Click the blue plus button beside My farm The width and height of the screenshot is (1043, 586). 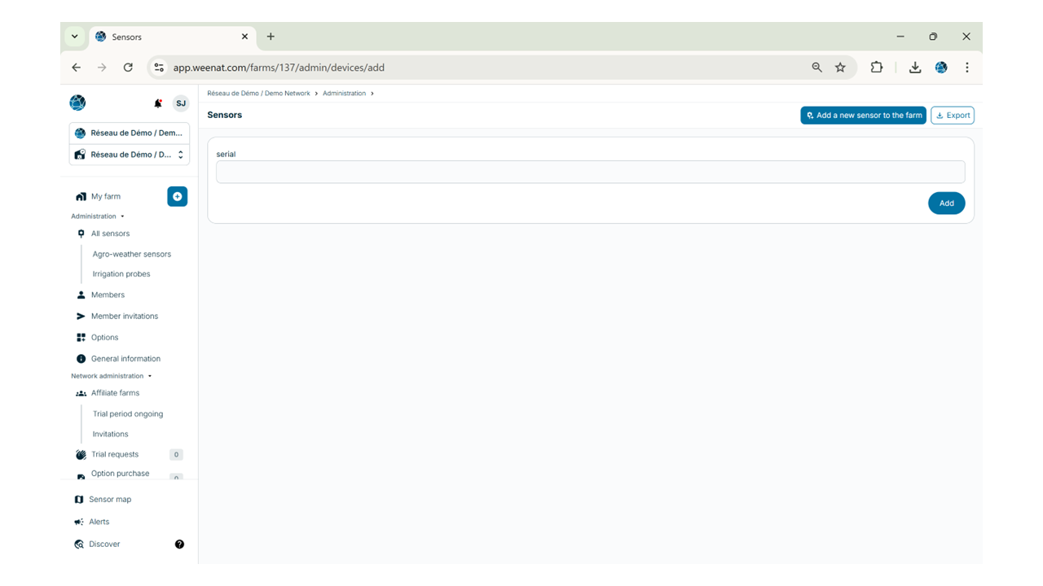pyautogui.click(x=178, y=196)
